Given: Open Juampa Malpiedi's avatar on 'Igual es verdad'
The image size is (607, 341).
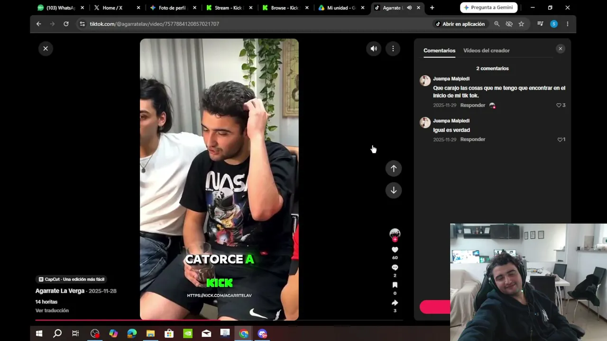Looking at the screenshot, I should point(425,123).
